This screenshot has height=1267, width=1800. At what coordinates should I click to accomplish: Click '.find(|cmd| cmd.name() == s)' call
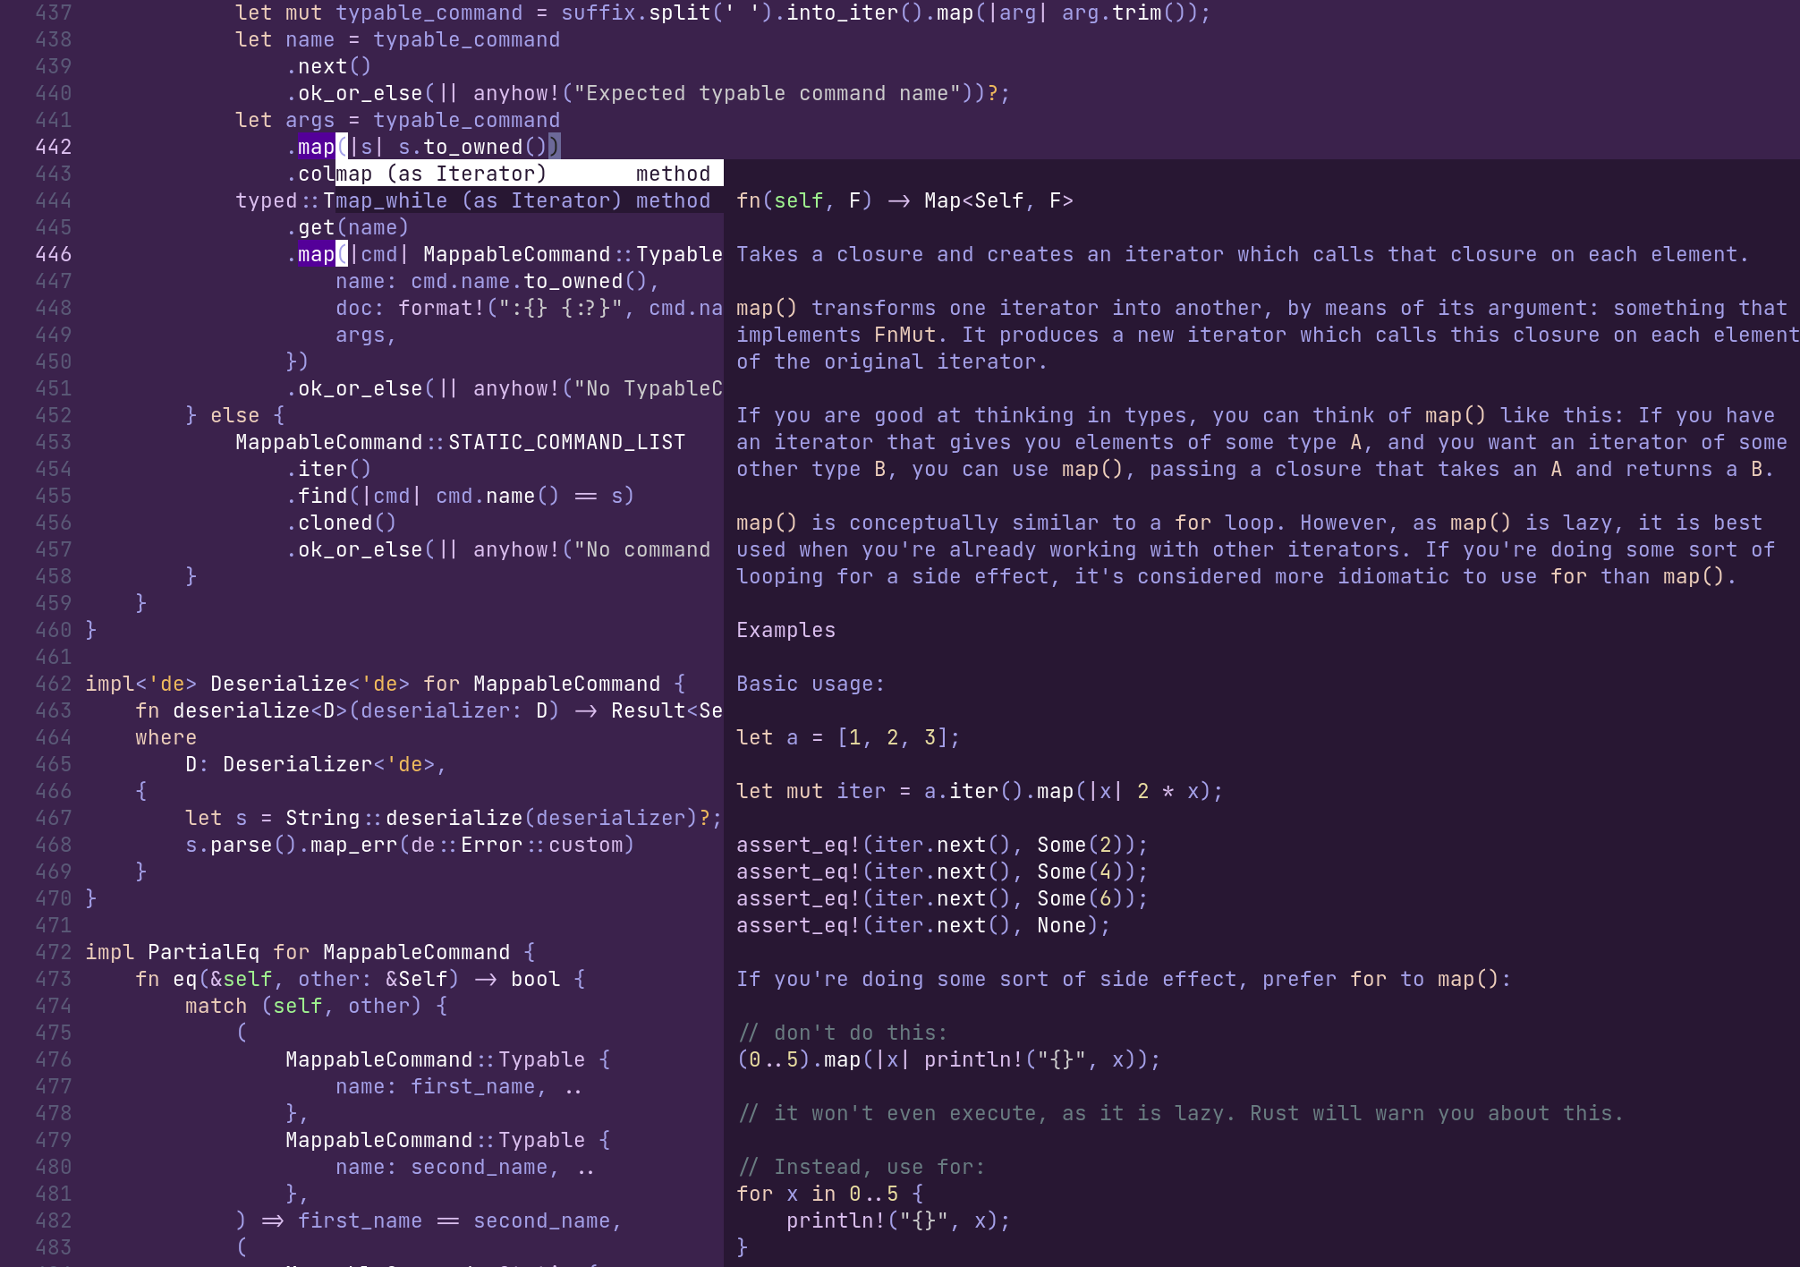click(x=461, y=496)
